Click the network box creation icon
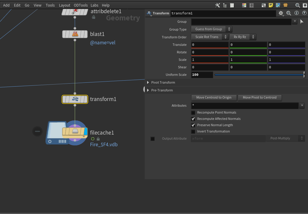The width and height of the screenshot is (308, 214). pos(264,5)
